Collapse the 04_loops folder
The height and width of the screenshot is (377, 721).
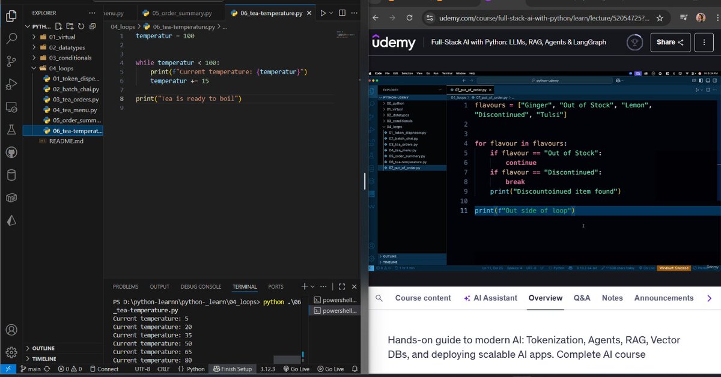[x=62, y=68]
